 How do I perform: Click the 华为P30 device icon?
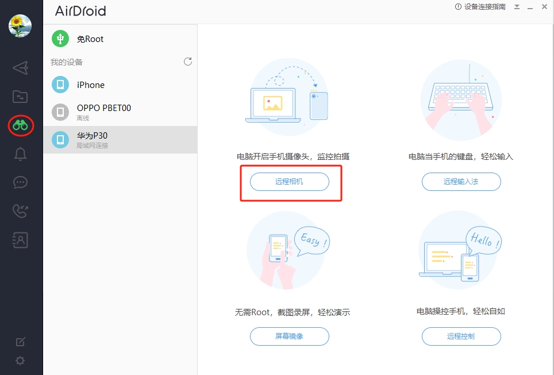(60, 140)
